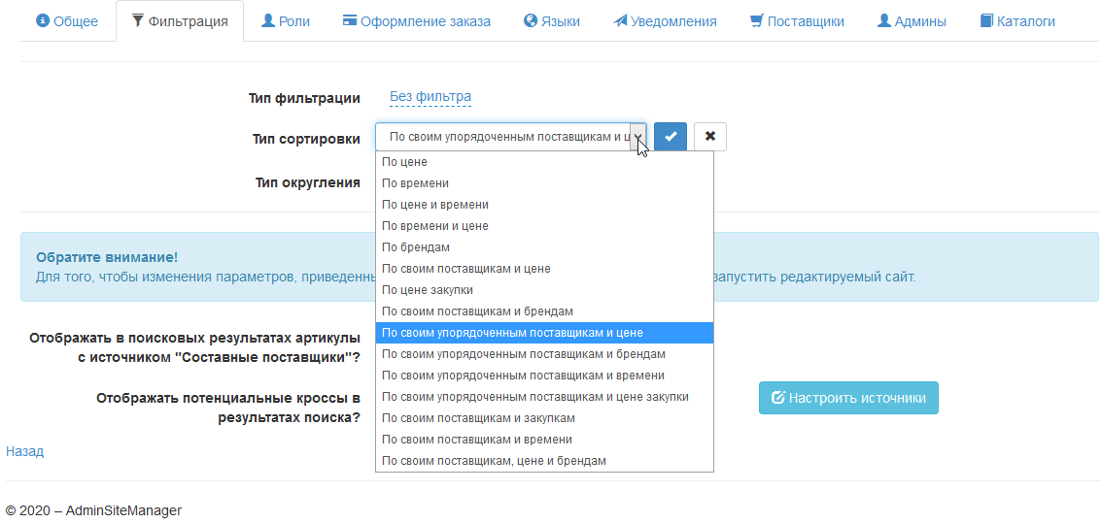Switch to the Поставщики tab
This screenshot has height=524, width=1101.
[x=797, y=21]
